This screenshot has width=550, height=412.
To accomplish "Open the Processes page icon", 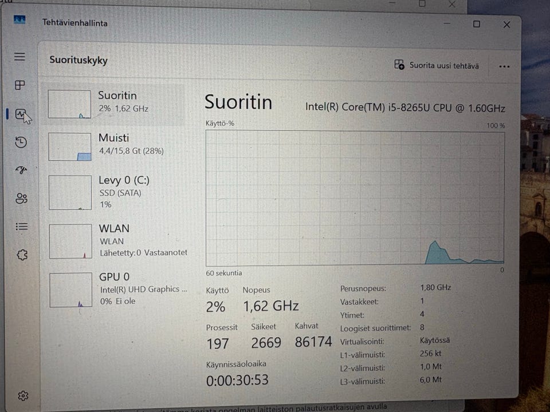I will pyautogui.click(x=20, y=85).
